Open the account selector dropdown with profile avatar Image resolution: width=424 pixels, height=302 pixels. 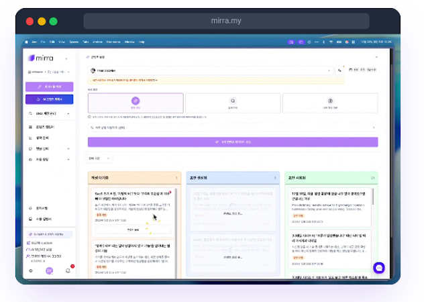point(211,70)
